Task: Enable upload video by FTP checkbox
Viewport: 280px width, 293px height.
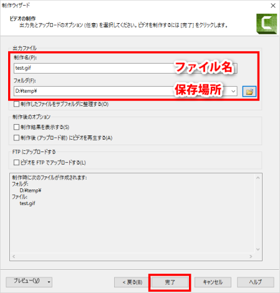Action: tap(16, 163)
